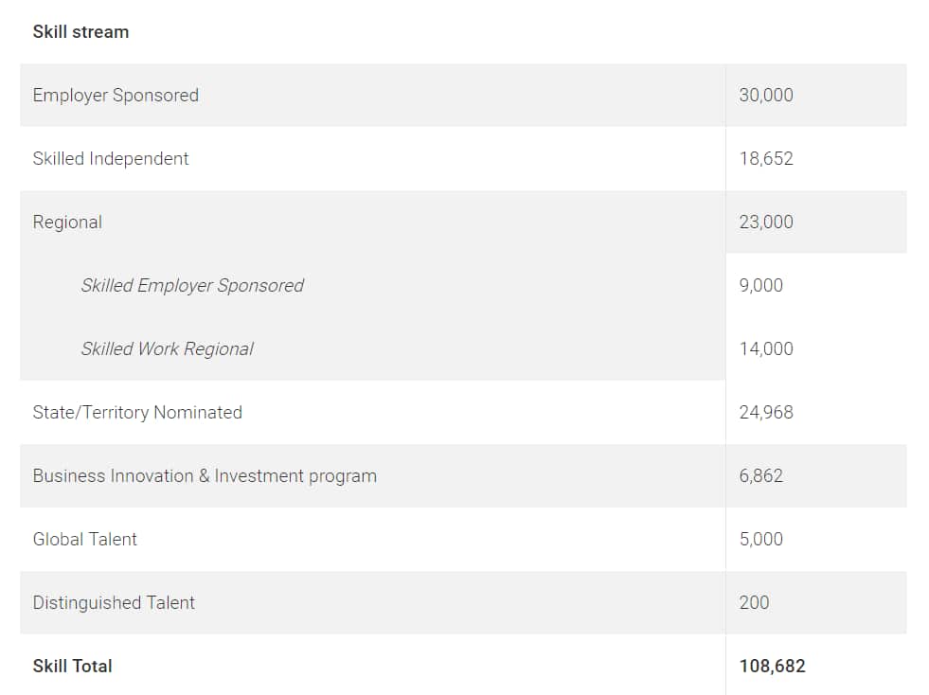The image size is (929, 695).
Task: Click the Skill stream column header
Action: [80, 32]
